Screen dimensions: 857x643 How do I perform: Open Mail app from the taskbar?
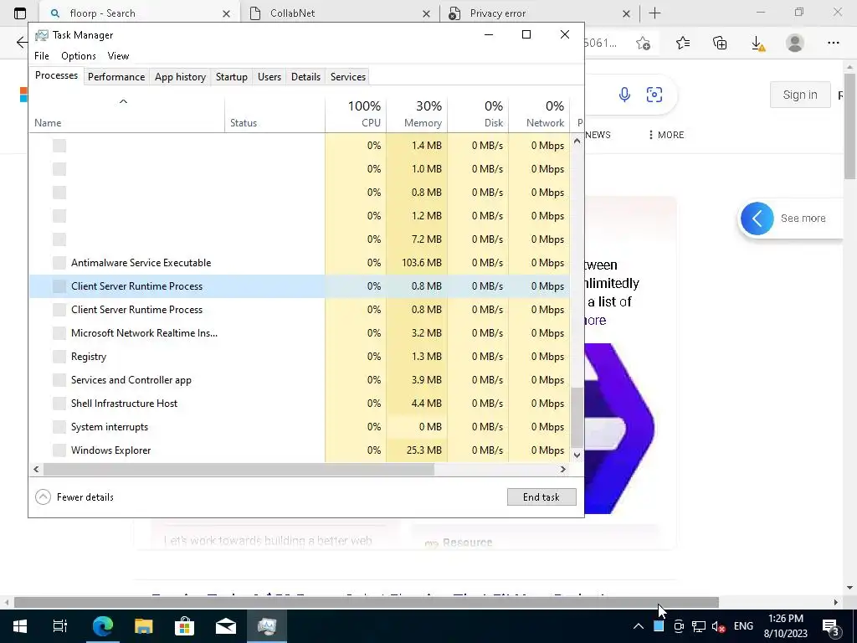pos(226,626)
